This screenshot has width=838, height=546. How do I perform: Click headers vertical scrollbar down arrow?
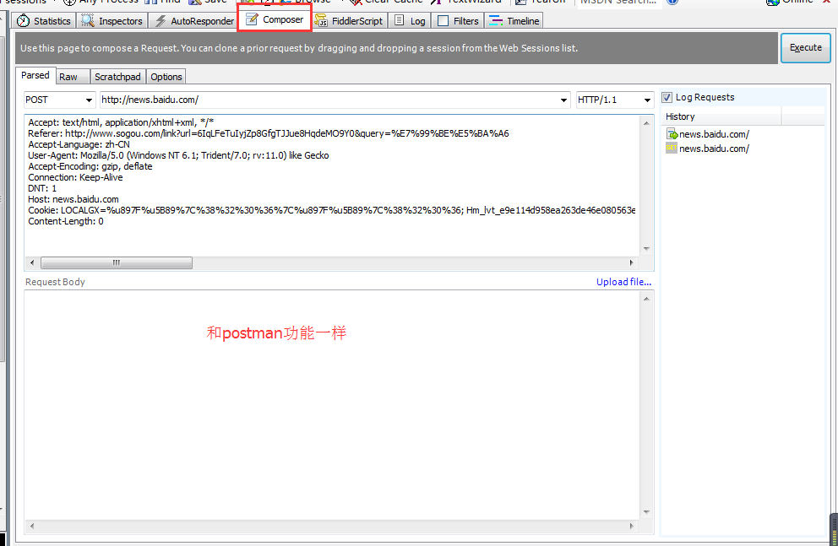(646, 249)
